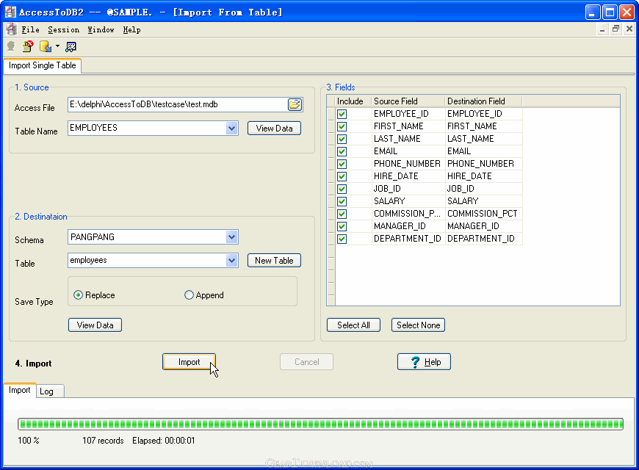Click the New Table button
Screen dimensions: 639x470
click(x=274, y=261)
